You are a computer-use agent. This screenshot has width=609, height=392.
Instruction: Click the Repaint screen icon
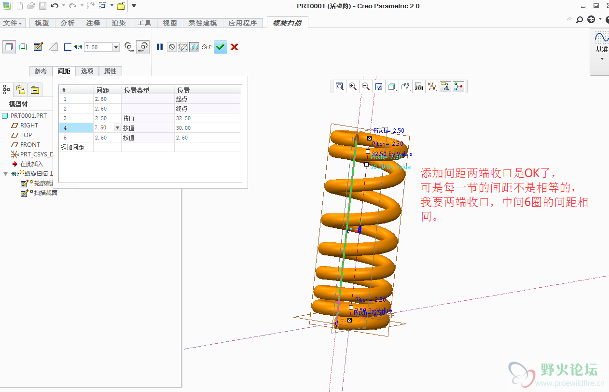[x=379, y=86]
